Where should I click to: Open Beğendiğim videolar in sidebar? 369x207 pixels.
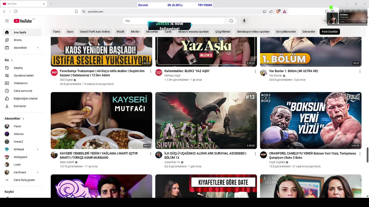pyautogui.click(x=22, y=99)
